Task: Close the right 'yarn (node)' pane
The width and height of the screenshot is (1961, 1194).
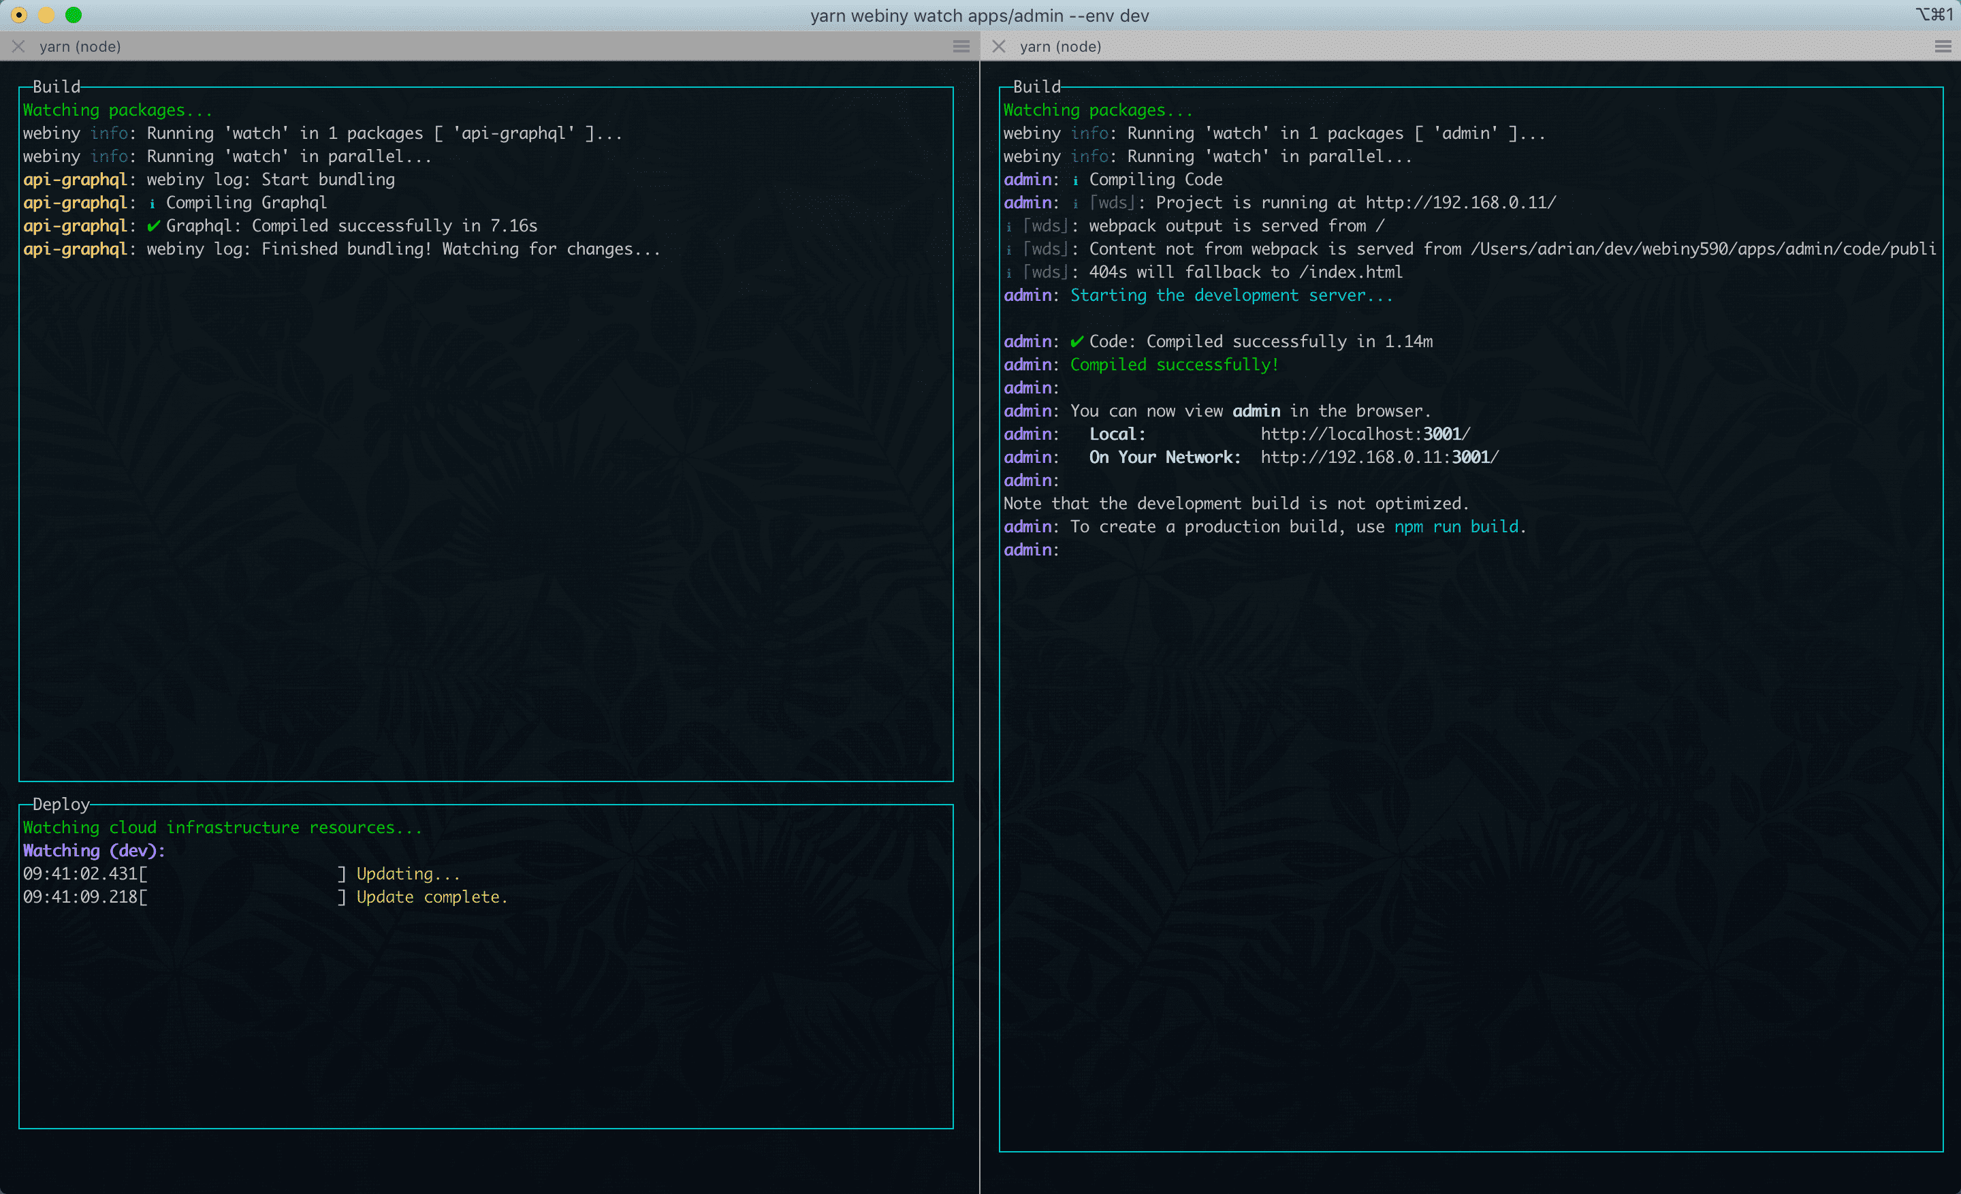Action: [999, 46]
